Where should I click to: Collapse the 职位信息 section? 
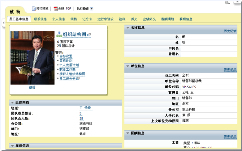point(127,66)
